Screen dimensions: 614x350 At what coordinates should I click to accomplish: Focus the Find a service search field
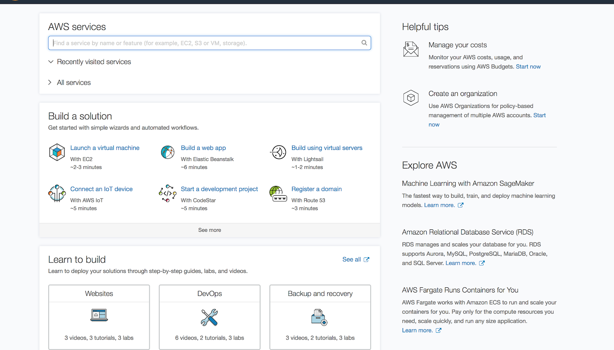[x=210, y=43]
